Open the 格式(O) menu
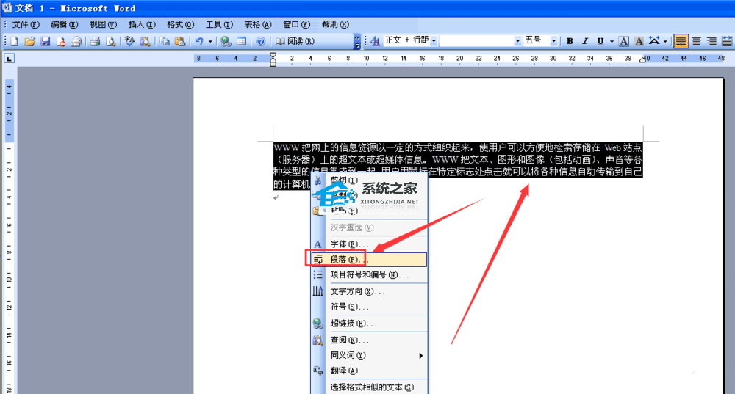 coord(181,24)
